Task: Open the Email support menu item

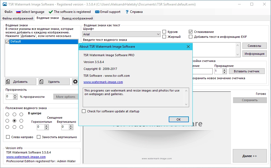Action: 108,12
